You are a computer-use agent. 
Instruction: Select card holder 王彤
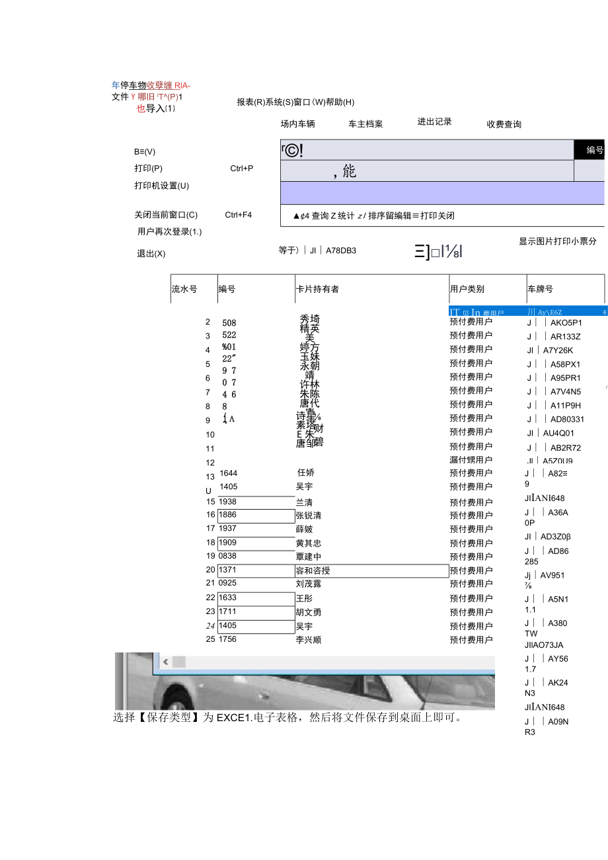pyautogui.click(x=305, y=599)
